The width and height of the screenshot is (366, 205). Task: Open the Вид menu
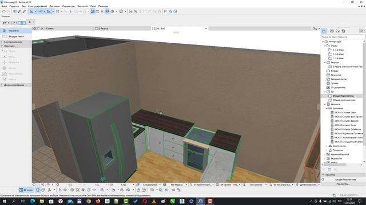[23, 6]
